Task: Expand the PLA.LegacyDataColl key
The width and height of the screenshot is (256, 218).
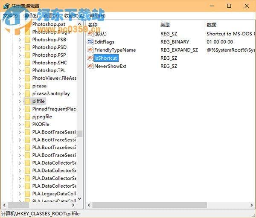Action: [20, 194]
